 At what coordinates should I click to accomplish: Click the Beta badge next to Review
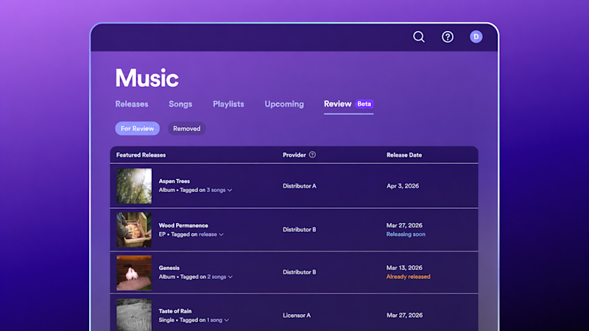364,104
